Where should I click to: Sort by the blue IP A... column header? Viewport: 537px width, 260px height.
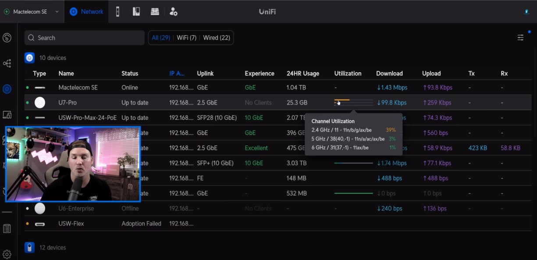178,74
